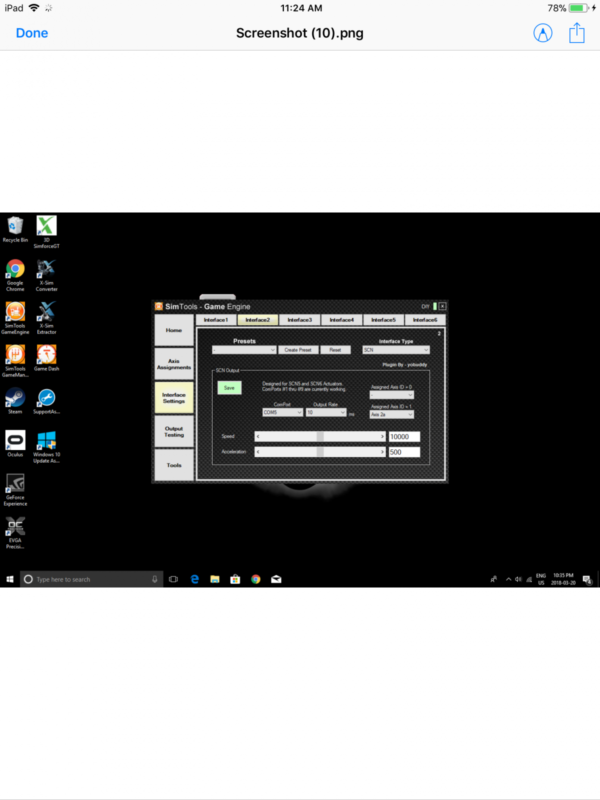Screen dimensions: 600x800
Task: Expand the ComPort COM5 dropdown
Action: pyautogui.click(x=282, y=412)
